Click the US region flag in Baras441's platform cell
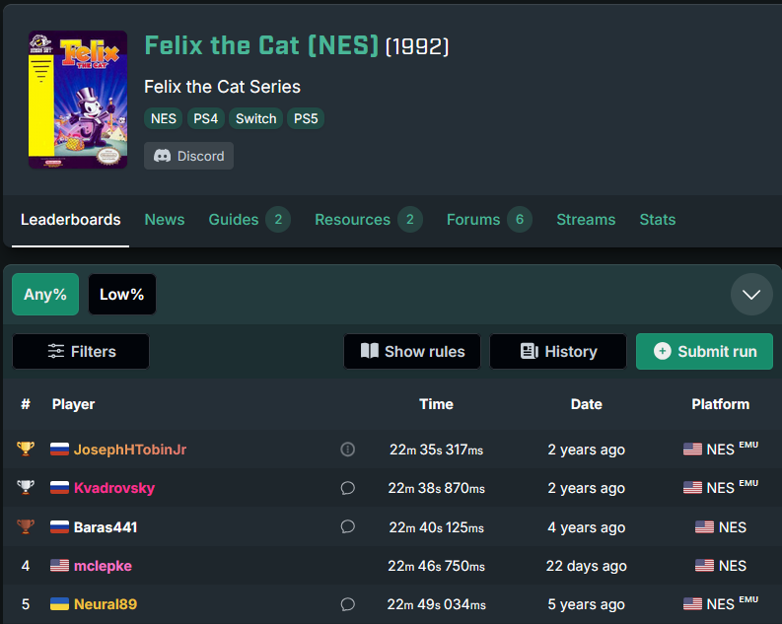The image size is (782, 624). tap(704, 526)
